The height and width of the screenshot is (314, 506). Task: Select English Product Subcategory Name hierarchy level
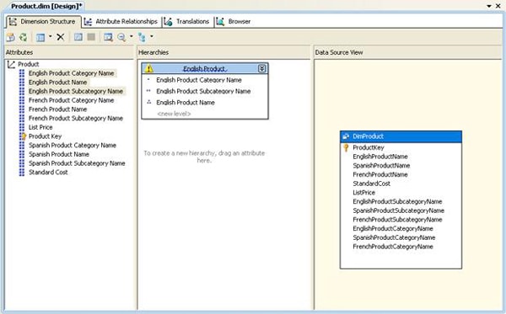pos(203,92)
